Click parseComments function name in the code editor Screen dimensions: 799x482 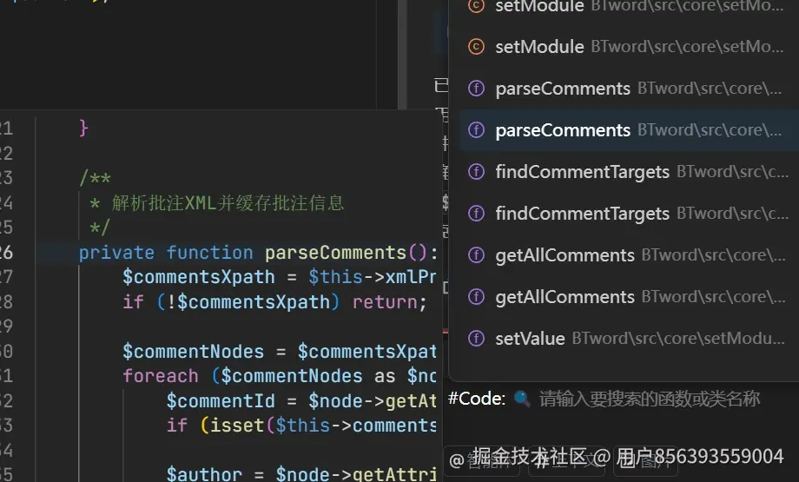(x=335, y=253)
